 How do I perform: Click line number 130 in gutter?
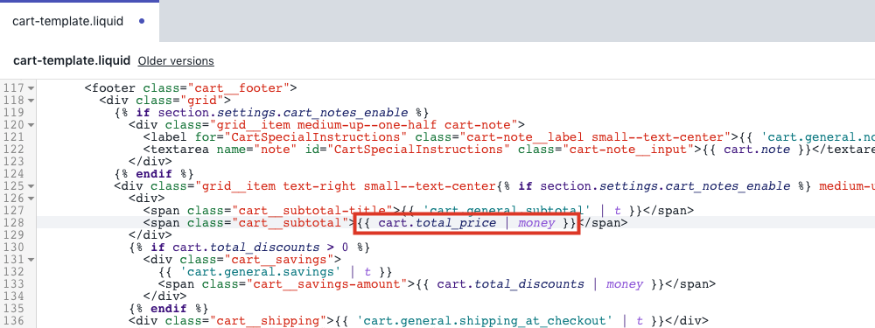[x=13, y=248]
